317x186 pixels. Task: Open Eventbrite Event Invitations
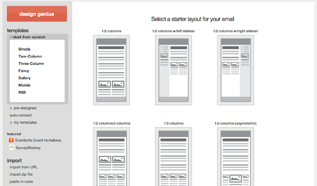click(38, 140)
